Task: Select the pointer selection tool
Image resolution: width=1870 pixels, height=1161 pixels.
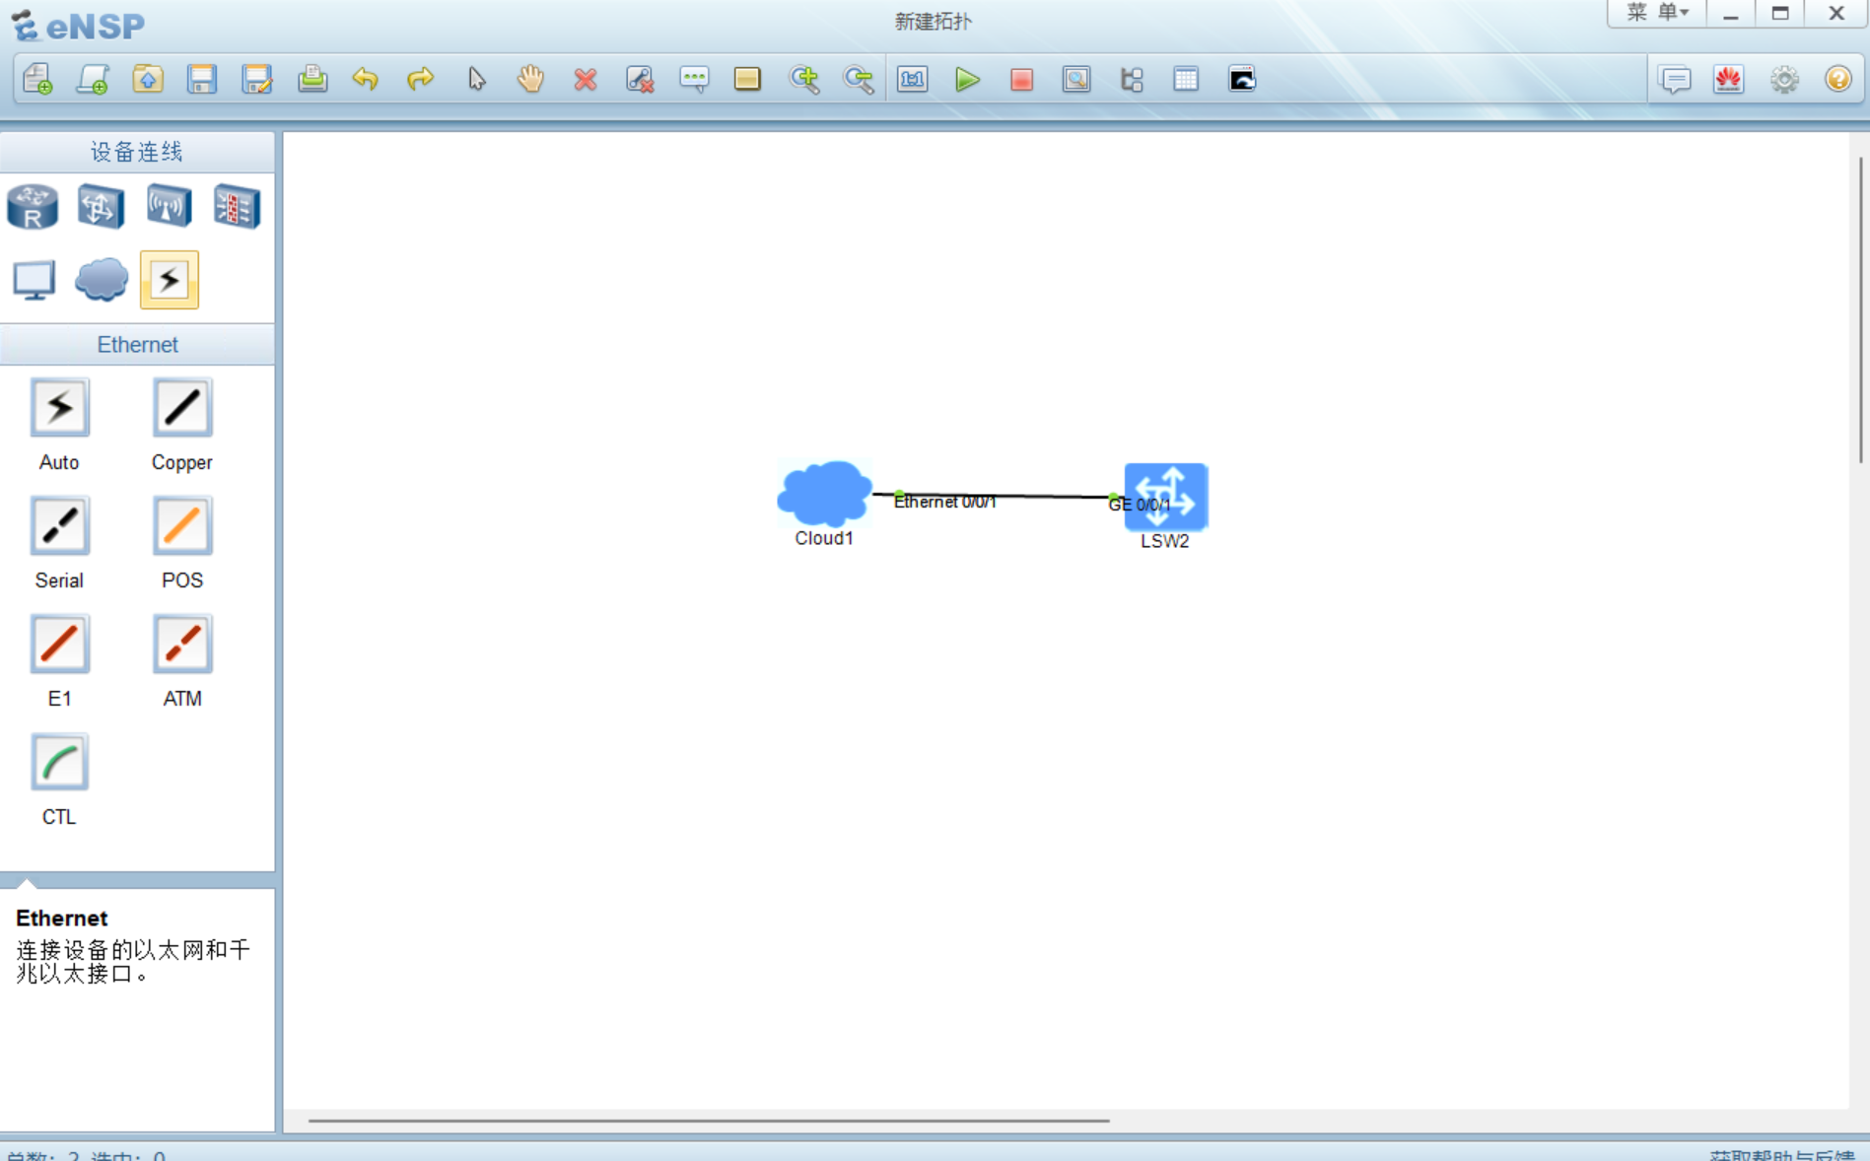Action: 476,79
